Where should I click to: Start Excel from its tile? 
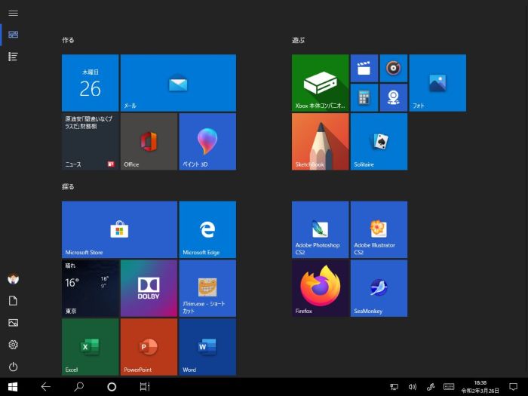(x=91, y=346)
